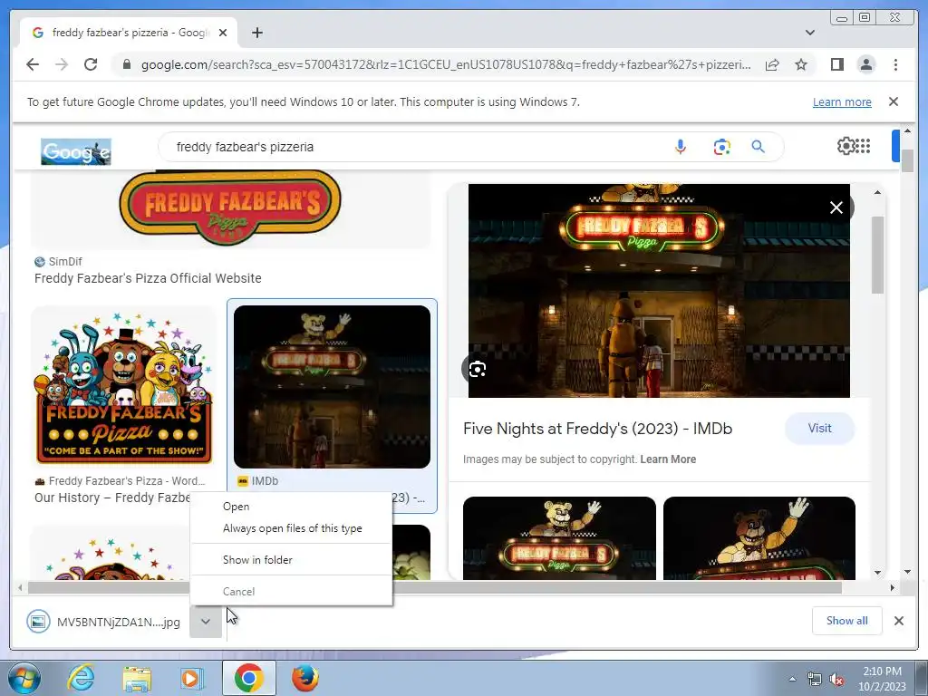928x696 pixels.
Task: Open Chrome's three-dot menu
Action: click(895, 64)
